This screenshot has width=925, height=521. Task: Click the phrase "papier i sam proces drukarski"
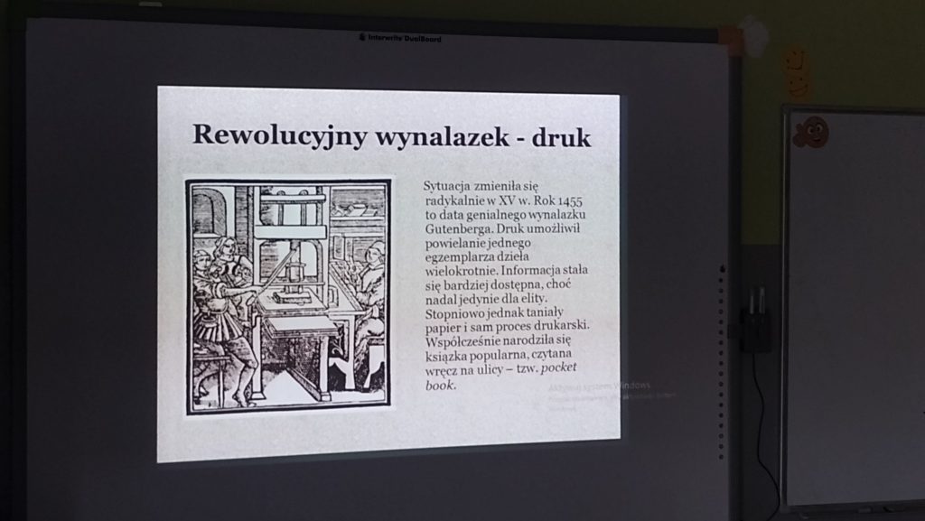(x=506, y=327)
